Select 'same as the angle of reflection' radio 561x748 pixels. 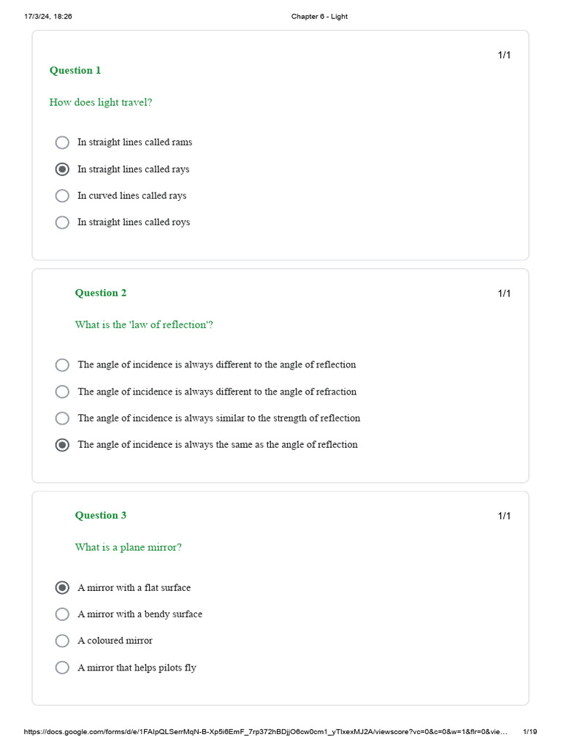coord(63,445)
